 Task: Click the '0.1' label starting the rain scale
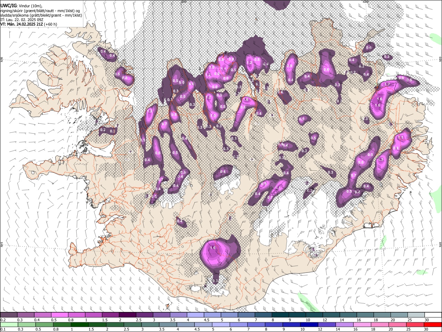(x=3, y=330)
